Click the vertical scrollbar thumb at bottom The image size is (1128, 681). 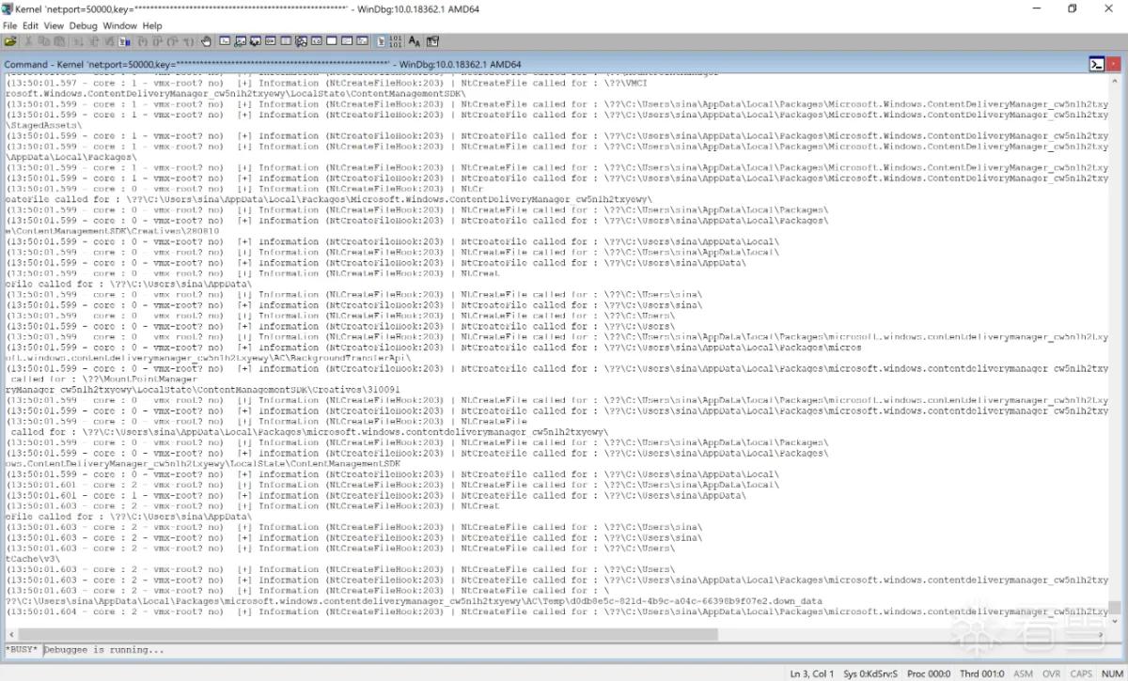[x=1116, y=609]
